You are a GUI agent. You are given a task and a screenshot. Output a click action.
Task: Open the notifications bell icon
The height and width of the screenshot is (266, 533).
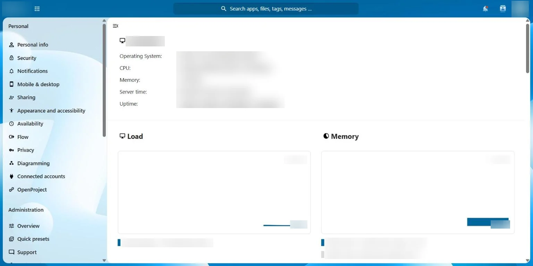point(485,9)
